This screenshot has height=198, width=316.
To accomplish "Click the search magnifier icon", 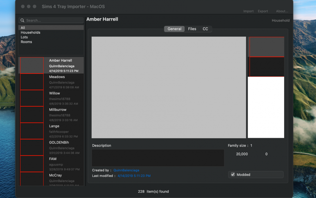I will 22,20.
